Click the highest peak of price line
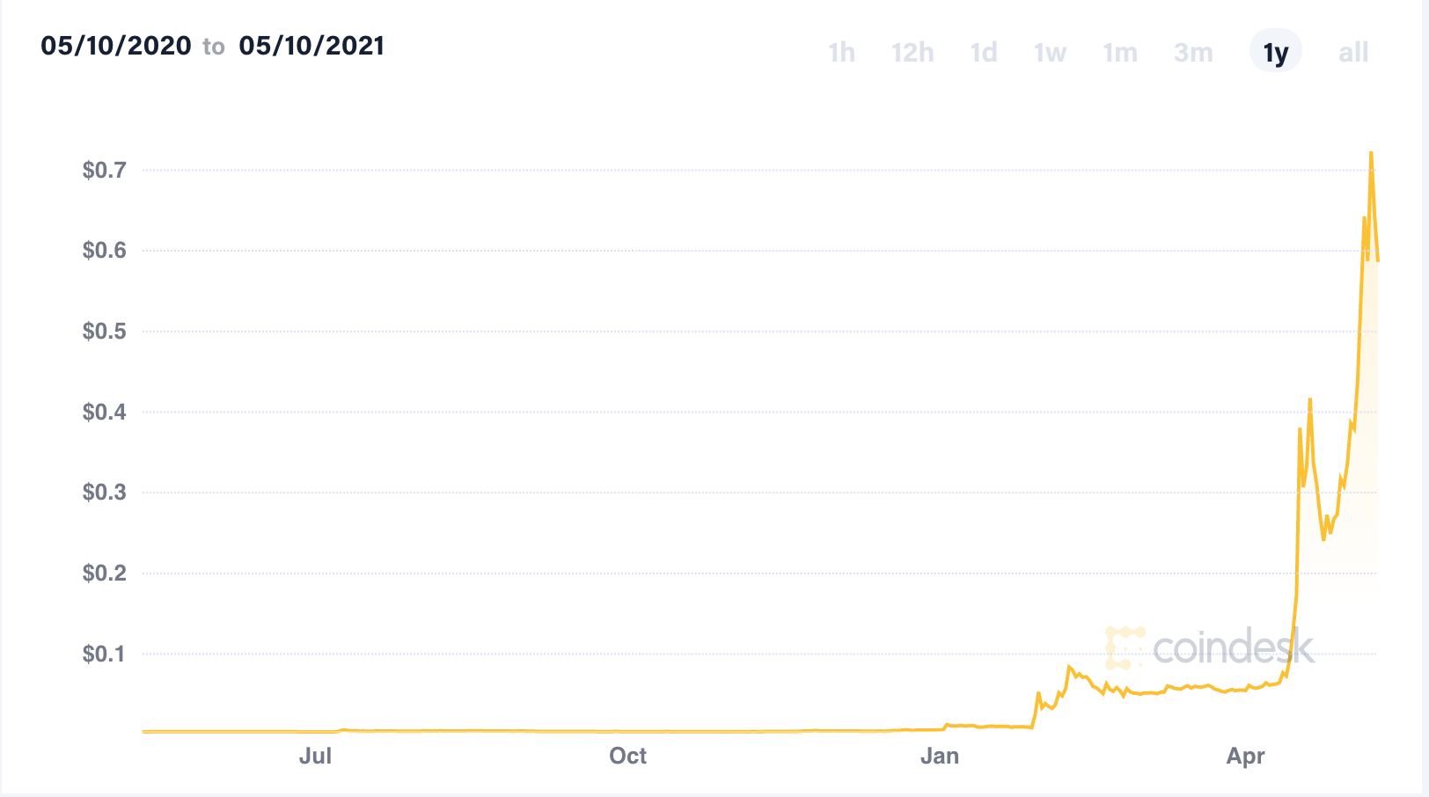 coord(1371,154)
